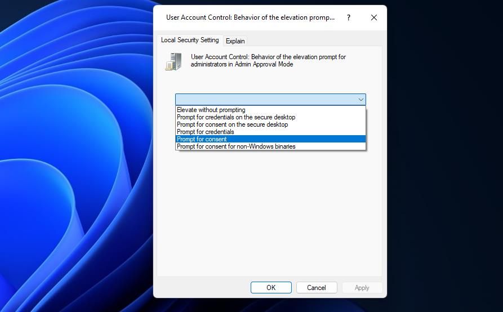Click the dialog title bar text

coord(250,17)
